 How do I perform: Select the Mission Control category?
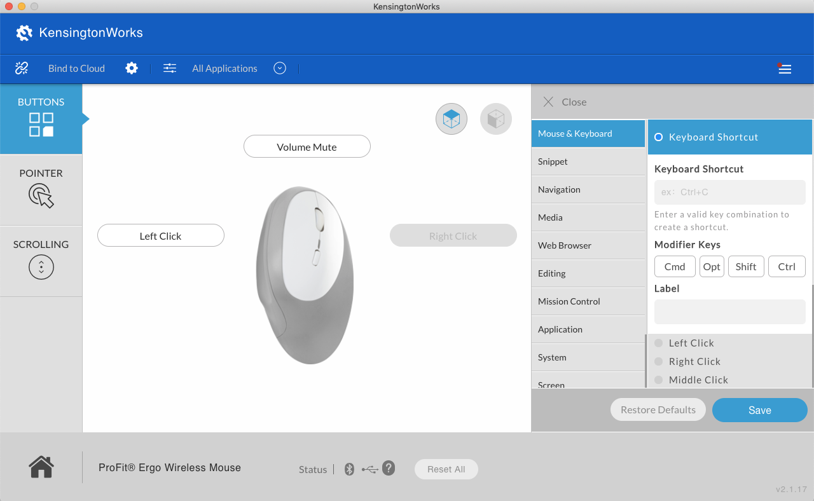(588, 301)
